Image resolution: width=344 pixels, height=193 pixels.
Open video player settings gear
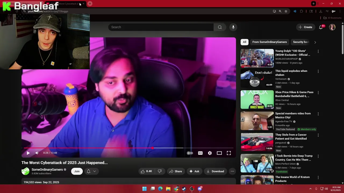click(210, 153)
